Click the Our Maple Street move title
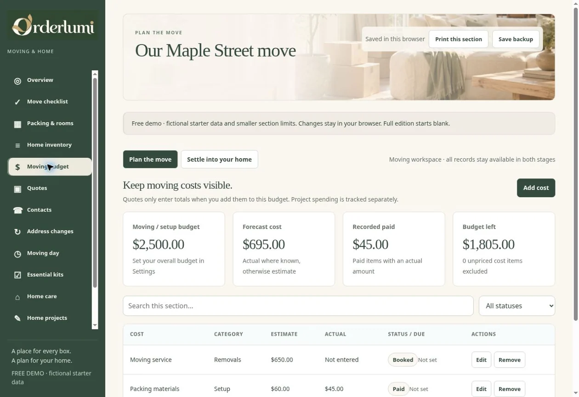This screenshot has height=397, width=579. [215, 50]
